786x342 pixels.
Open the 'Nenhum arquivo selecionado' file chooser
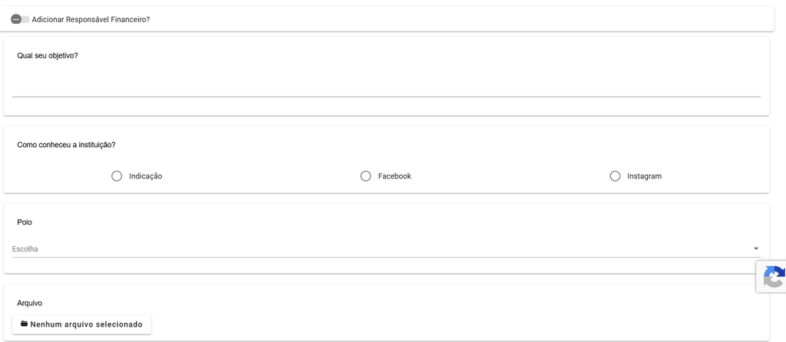tap(81, 324)
